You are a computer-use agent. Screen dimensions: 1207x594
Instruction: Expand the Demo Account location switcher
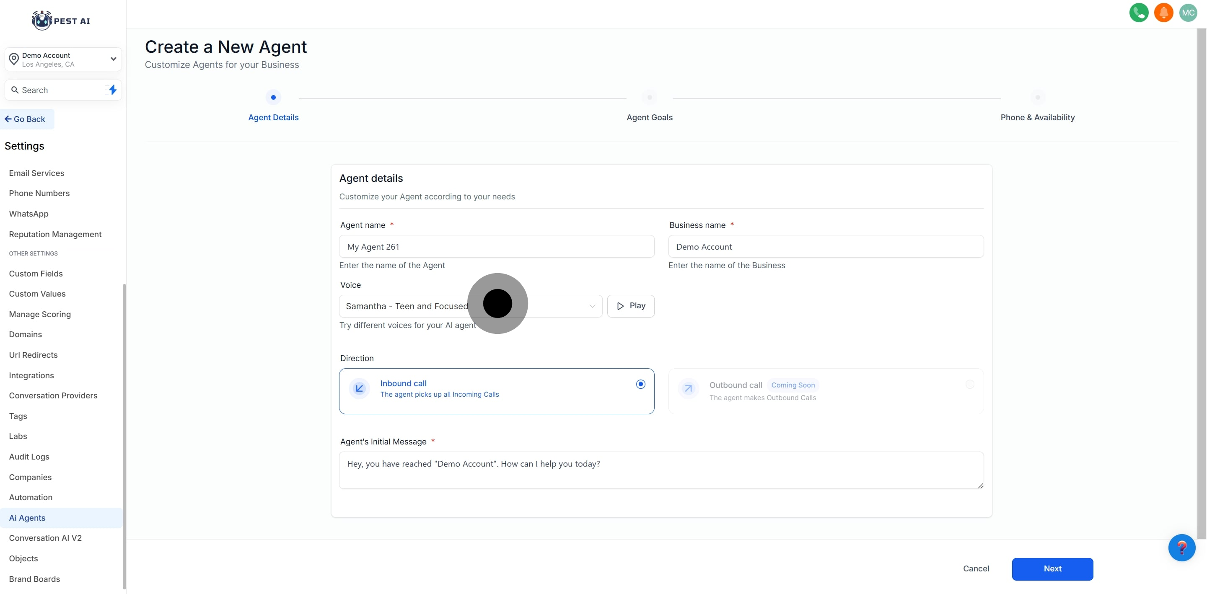tap(63, 59)
